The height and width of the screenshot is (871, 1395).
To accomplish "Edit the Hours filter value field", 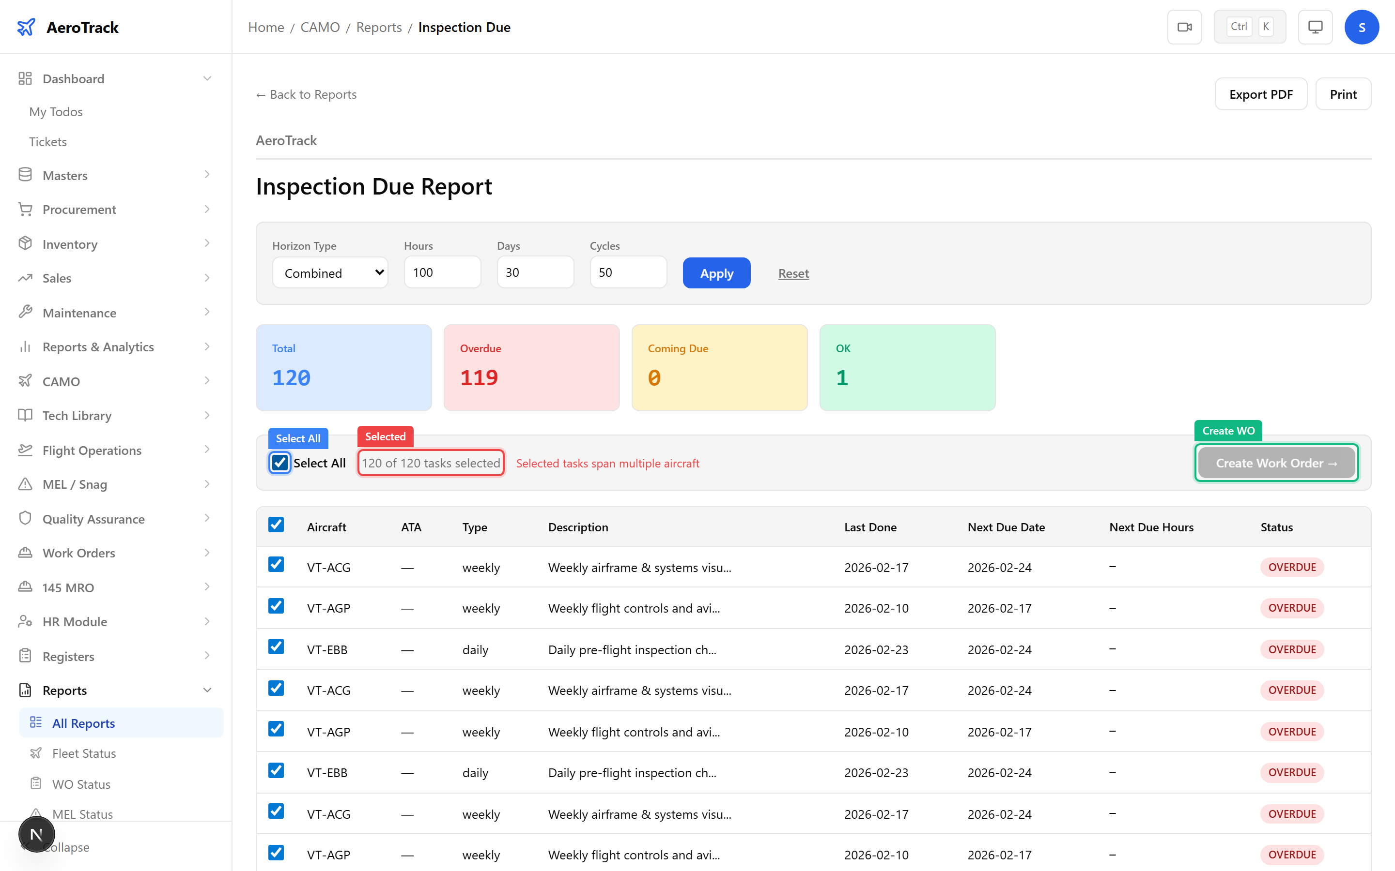I will point(442,272).
